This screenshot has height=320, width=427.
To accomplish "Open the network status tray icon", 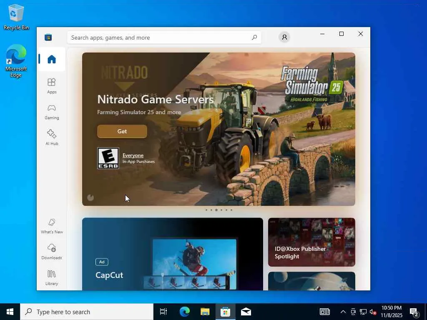I will click(363, 312).
